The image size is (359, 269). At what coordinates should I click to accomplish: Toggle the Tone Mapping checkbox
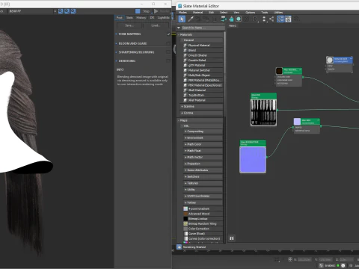[x=168, y=34]
